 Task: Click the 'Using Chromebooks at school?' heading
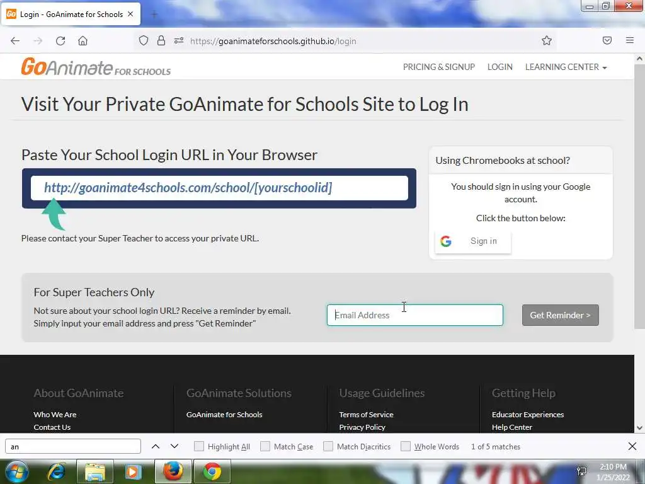coord(503,161)
